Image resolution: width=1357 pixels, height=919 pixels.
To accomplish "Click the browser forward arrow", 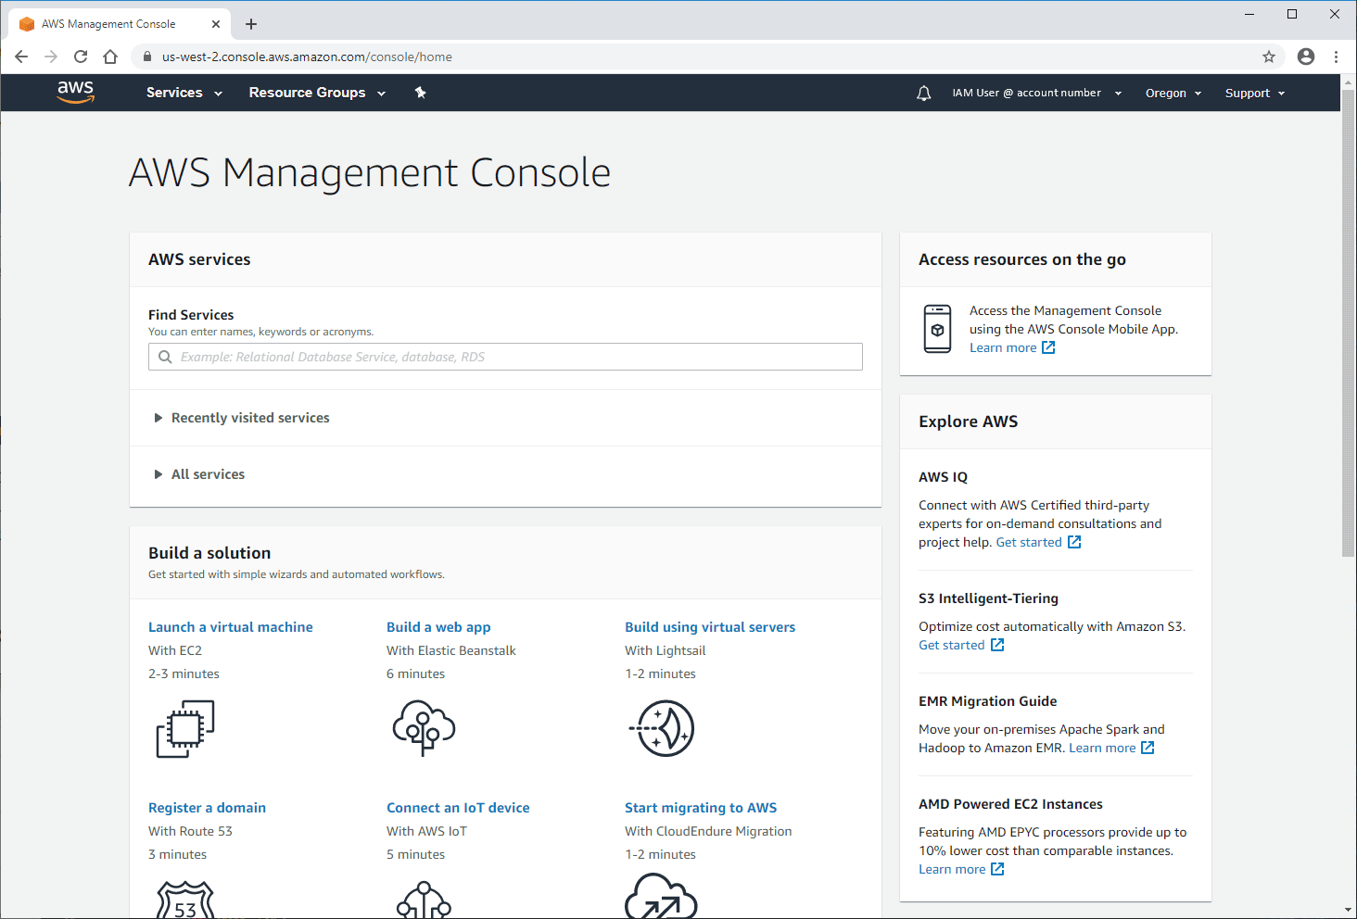I will point(51,57).
